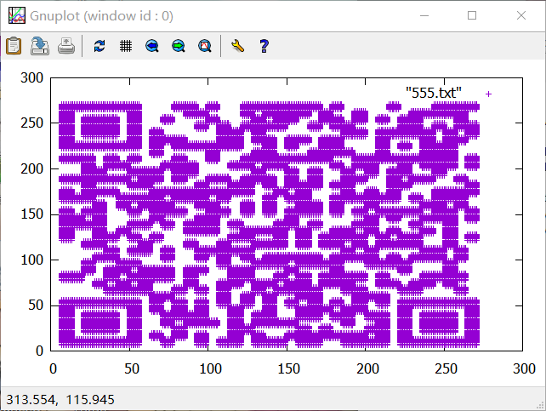Close the Gnuplot window
This screenshot has width=546, height=411.
[521, 15]
